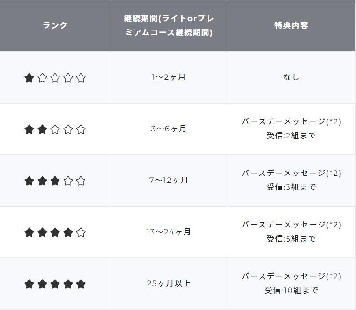
Task: Click the fifth filled star in the five-star row
Action: coord(81,284)
